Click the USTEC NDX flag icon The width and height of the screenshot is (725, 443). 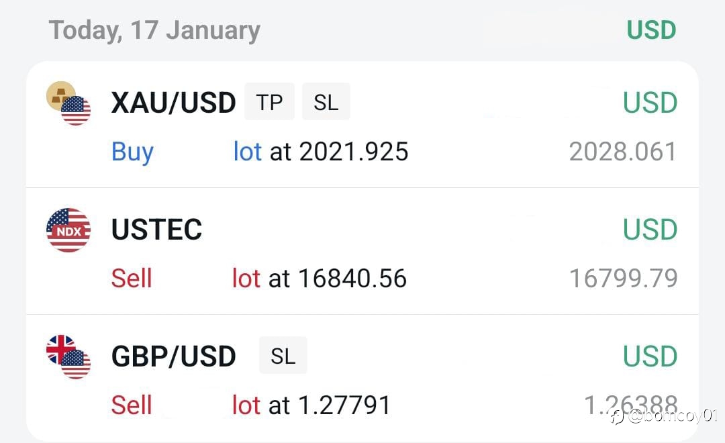point(68,230)
